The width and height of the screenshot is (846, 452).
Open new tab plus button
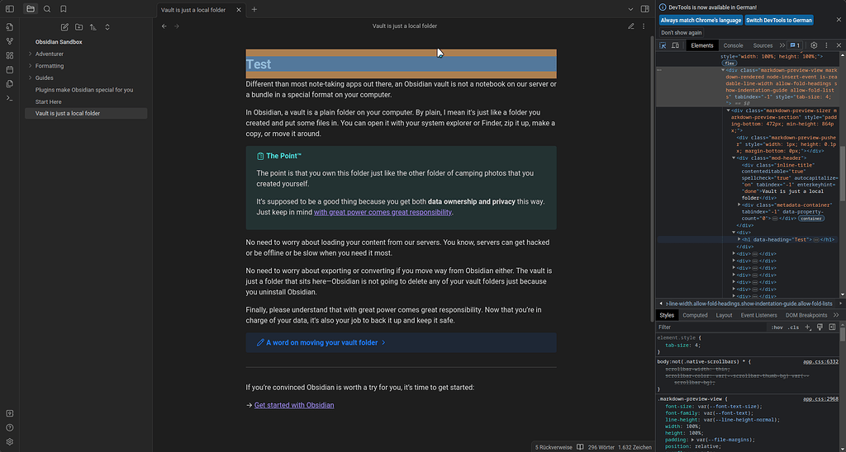pyautogui.click(x=254, y=9)
